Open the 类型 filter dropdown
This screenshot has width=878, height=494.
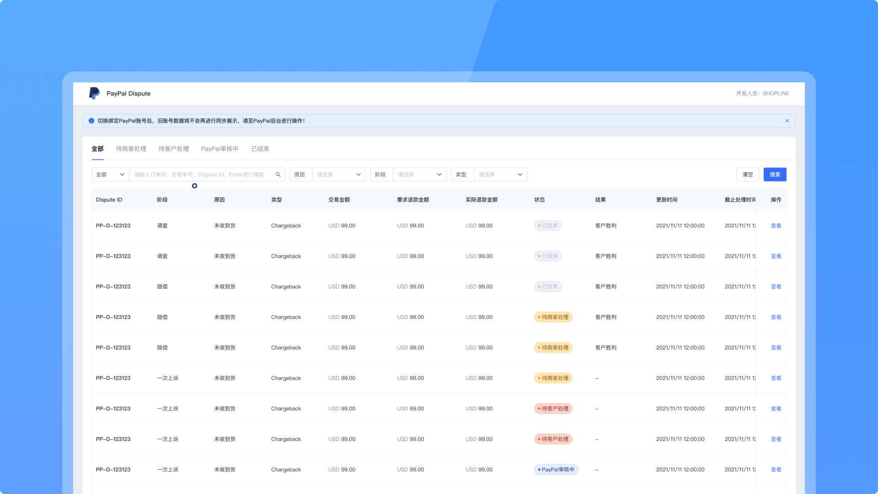coord(500,175)
